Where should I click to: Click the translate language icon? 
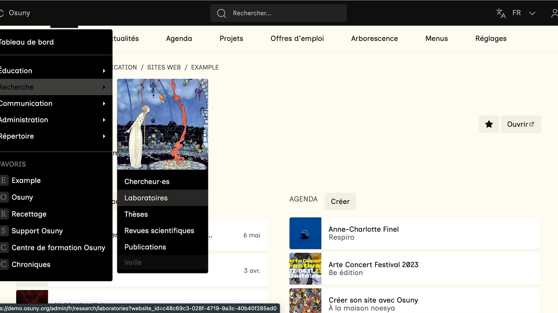[x=501, y=13]
